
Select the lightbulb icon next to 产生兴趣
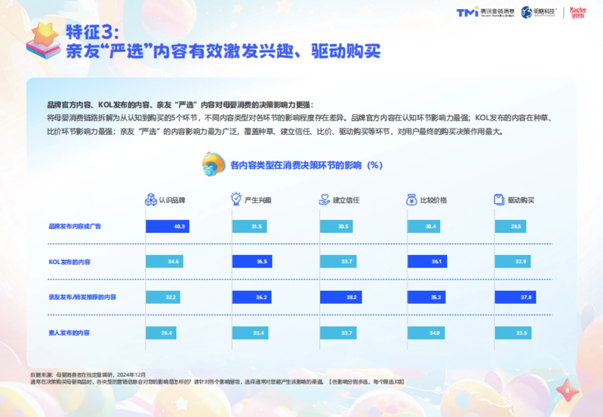pos(236,199)
